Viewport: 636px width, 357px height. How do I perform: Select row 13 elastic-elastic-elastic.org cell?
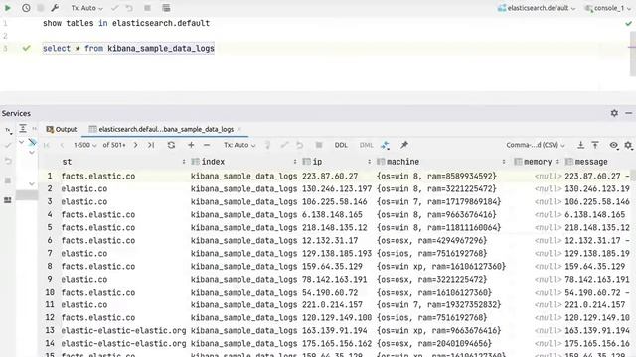pyautogui.click(x=123, y=331)
